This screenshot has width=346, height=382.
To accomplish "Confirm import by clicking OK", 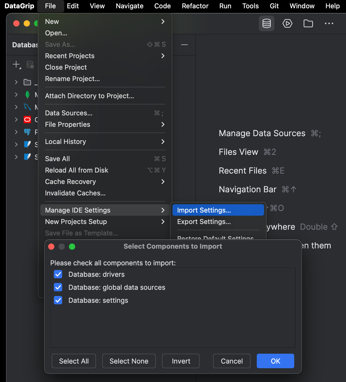I will (275, 361).
